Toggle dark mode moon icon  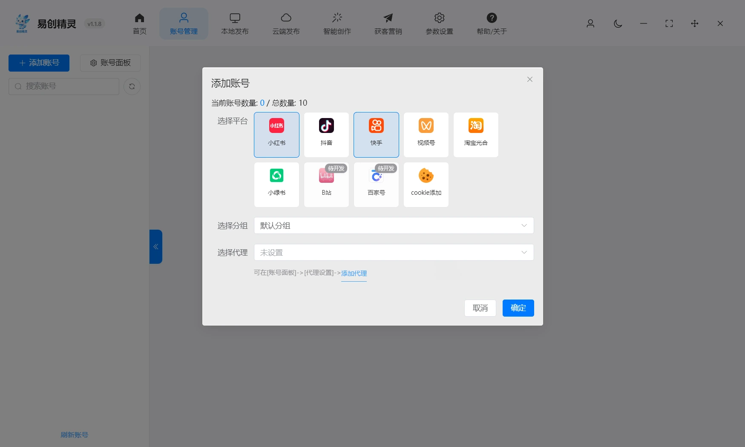618,23
